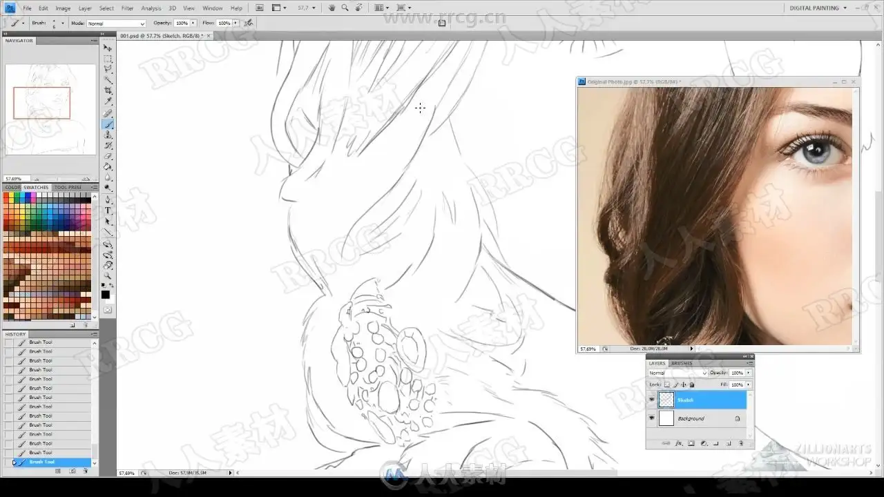Click the Navigator preview thumbnail
This screenshot has width=884, height=497.
(x=50, y=109)
